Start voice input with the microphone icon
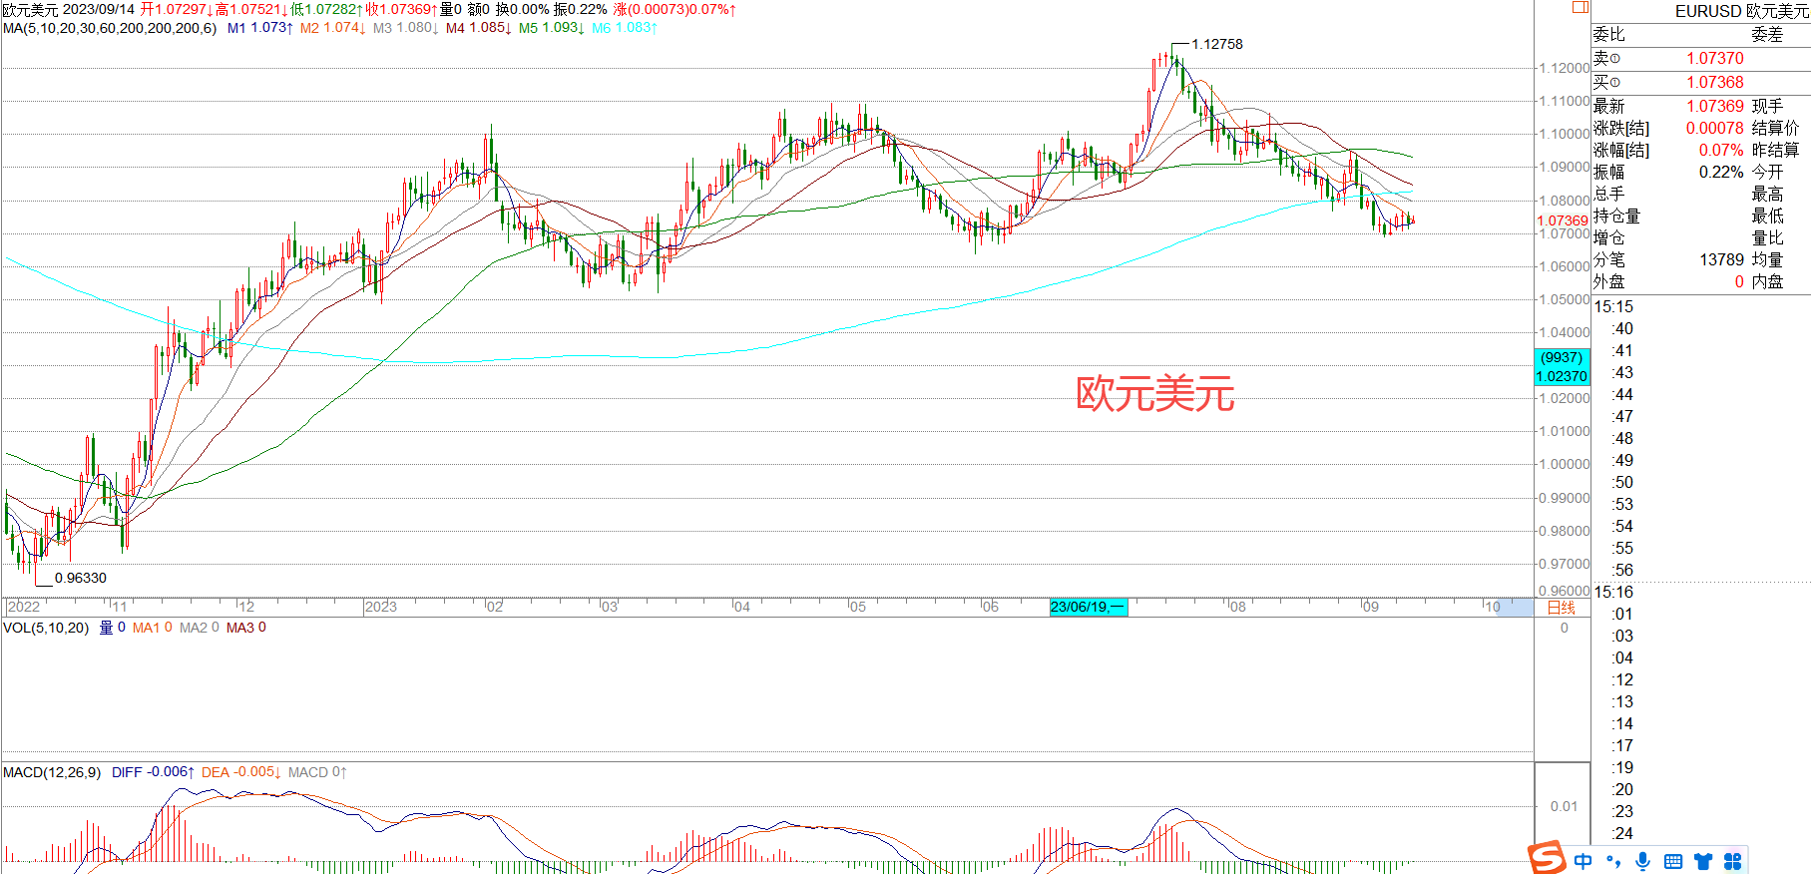 coord(1643,861)
